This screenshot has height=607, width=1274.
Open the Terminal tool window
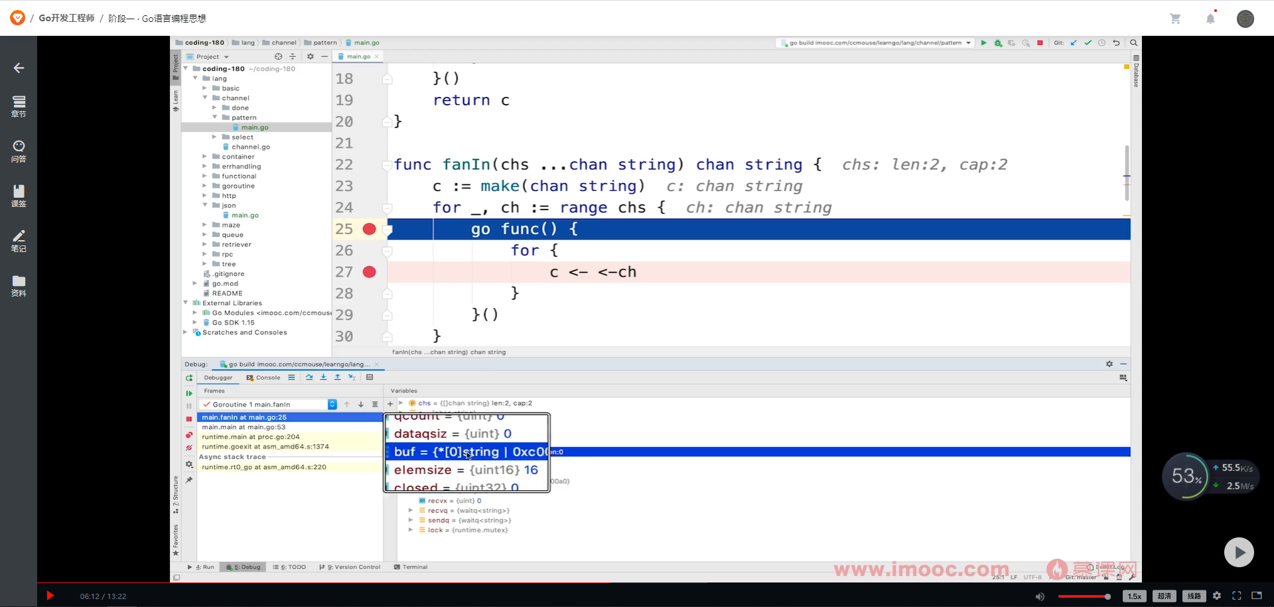[x=411, y=567]
